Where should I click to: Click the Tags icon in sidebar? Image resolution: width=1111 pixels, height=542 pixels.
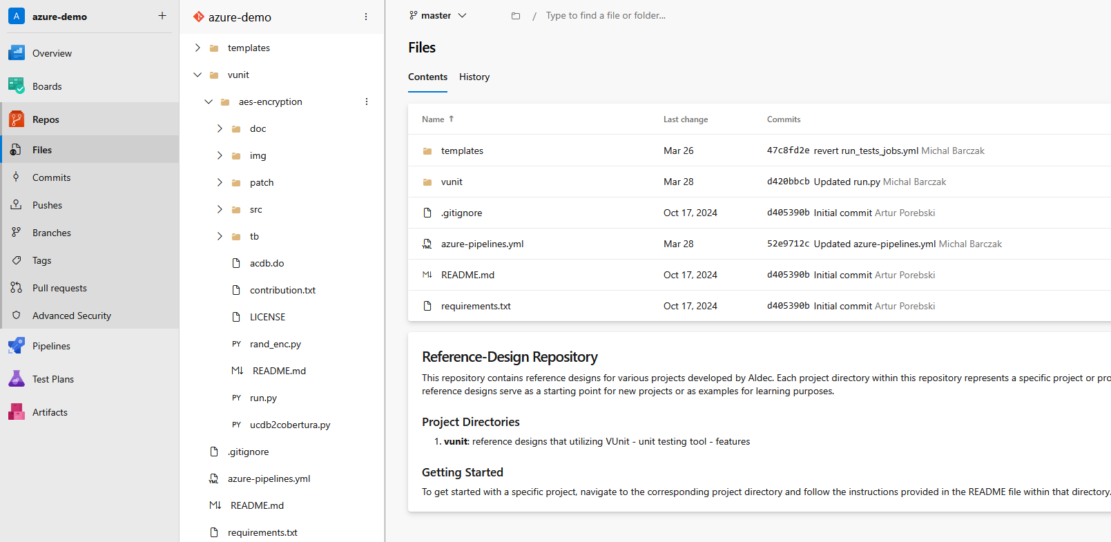coord(16,260)
